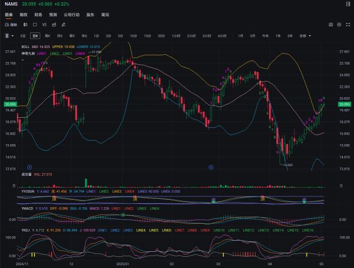Open chart settings via the hexagon gear icon
Screen dimensions: 354x268
pos(339,25)
